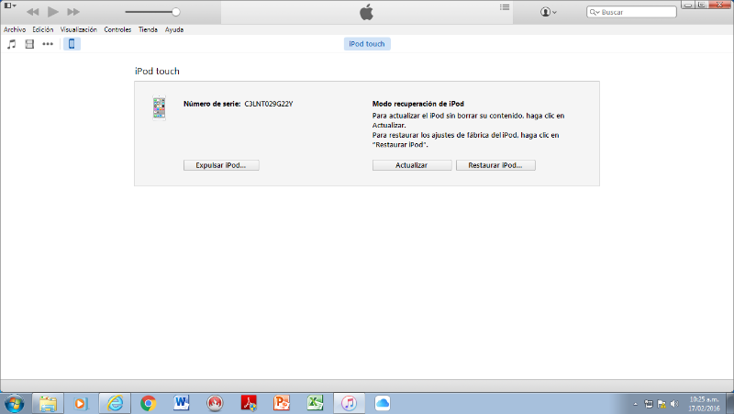Click serial number C3LNT029G22Y
This screenshot has width=734, height=414.
(269, 104)
